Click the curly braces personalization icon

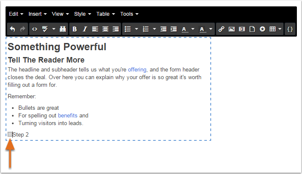point(290,29)
